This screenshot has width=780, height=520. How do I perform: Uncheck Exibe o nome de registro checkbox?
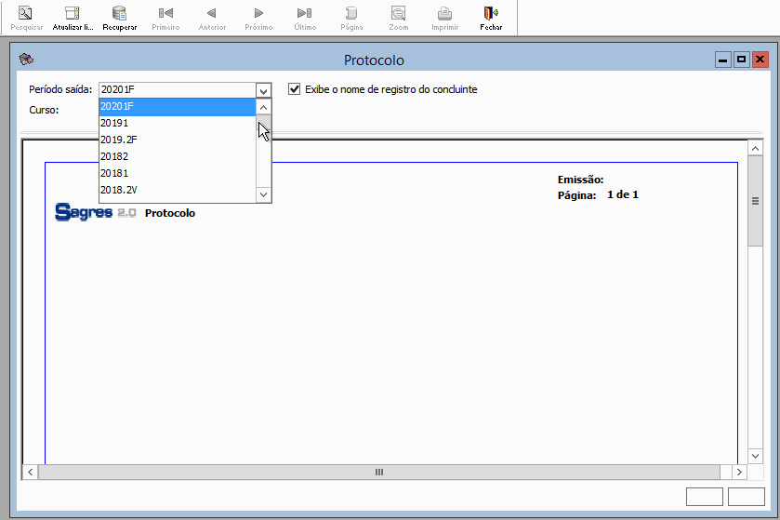295,89
